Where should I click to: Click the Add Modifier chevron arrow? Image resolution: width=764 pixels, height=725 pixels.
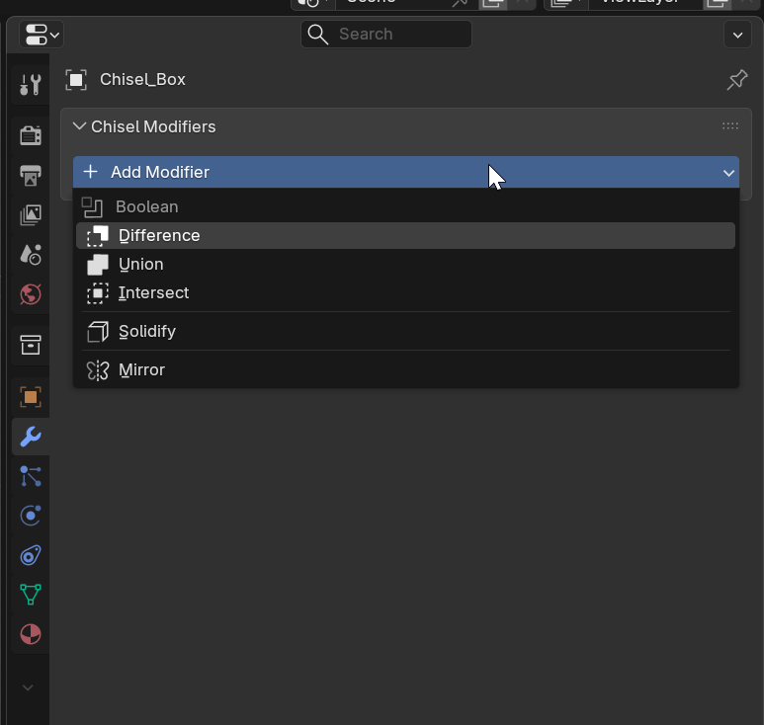(728, 173)
